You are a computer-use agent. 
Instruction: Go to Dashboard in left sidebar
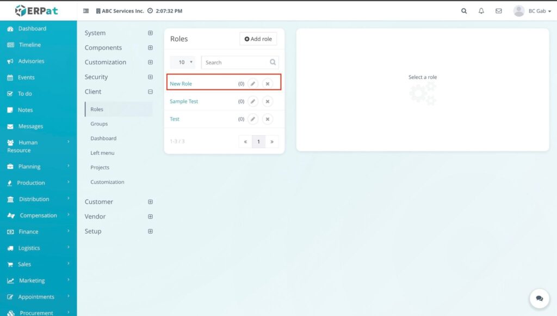[32, 28]
